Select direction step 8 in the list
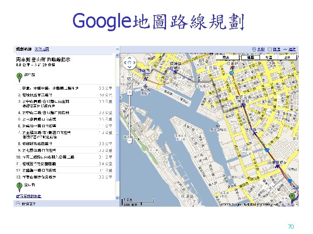This screenshot has width=313, height=234. pos(64,144)
